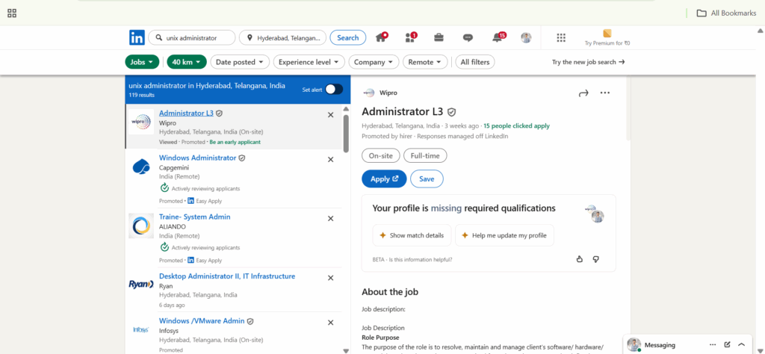Click Show match details
The image size is (765, 354).
pos(412,235)
